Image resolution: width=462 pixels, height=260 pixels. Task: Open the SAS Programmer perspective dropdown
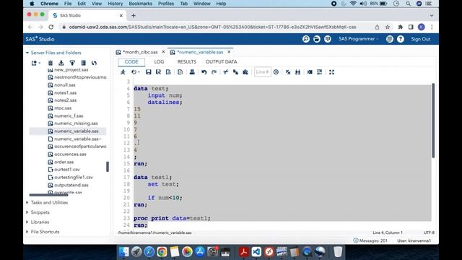pos(358,39)
